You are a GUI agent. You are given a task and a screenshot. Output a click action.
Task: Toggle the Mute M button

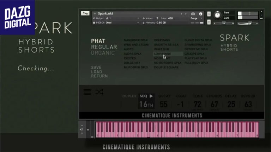209,23
